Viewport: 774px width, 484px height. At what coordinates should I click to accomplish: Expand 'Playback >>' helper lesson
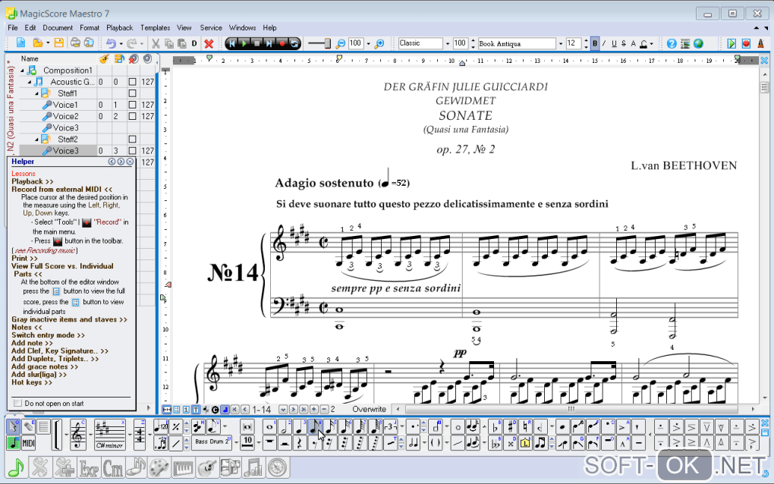32,181
